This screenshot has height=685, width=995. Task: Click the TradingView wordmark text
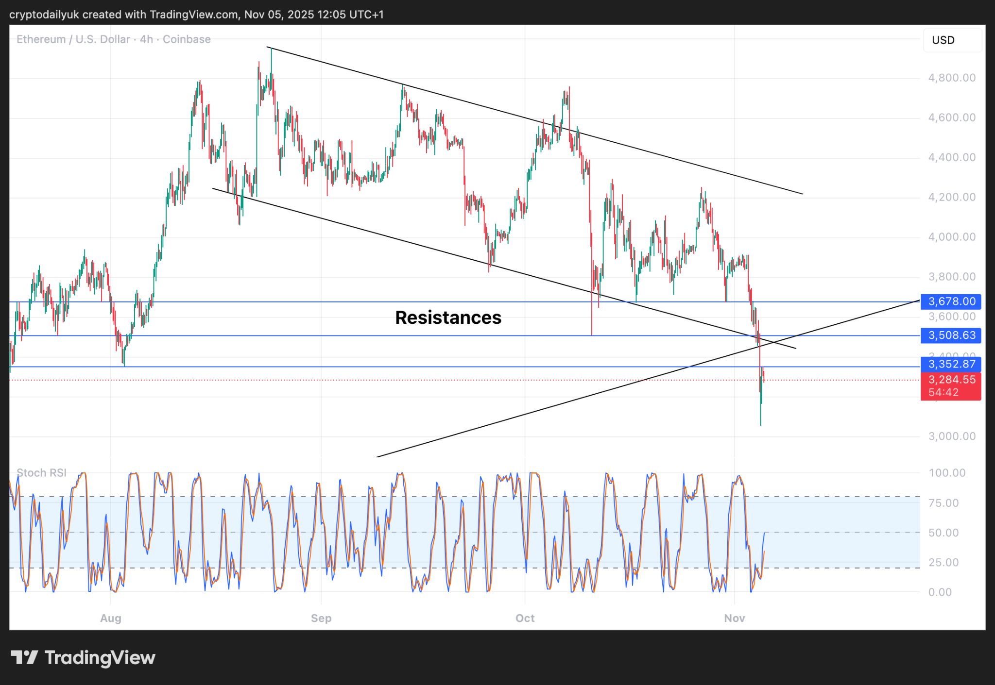[x=100, y=658]
